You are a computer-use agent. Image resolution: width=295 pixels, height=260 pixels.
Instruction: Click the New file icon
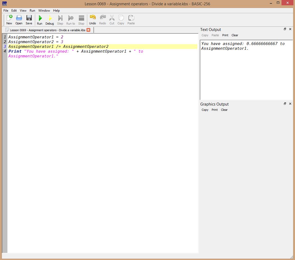[x=9, y=18]
